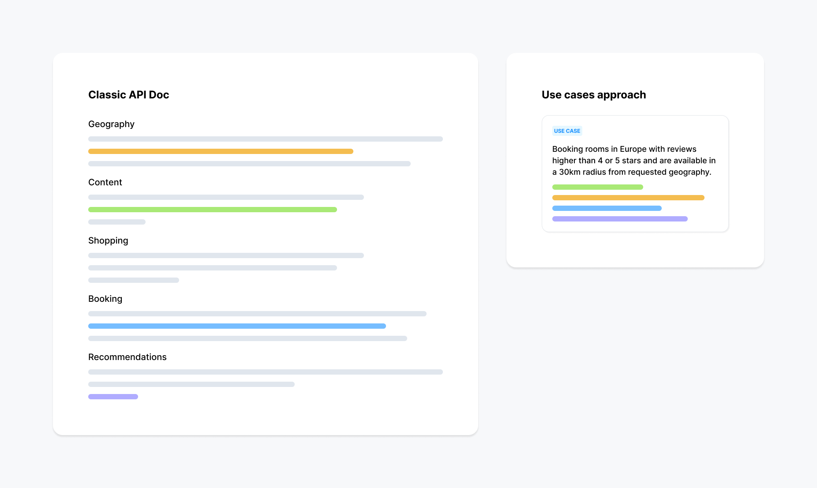817x488 pixels.
Task: Click the green bar under Content
Action: [x=213, y=210]
